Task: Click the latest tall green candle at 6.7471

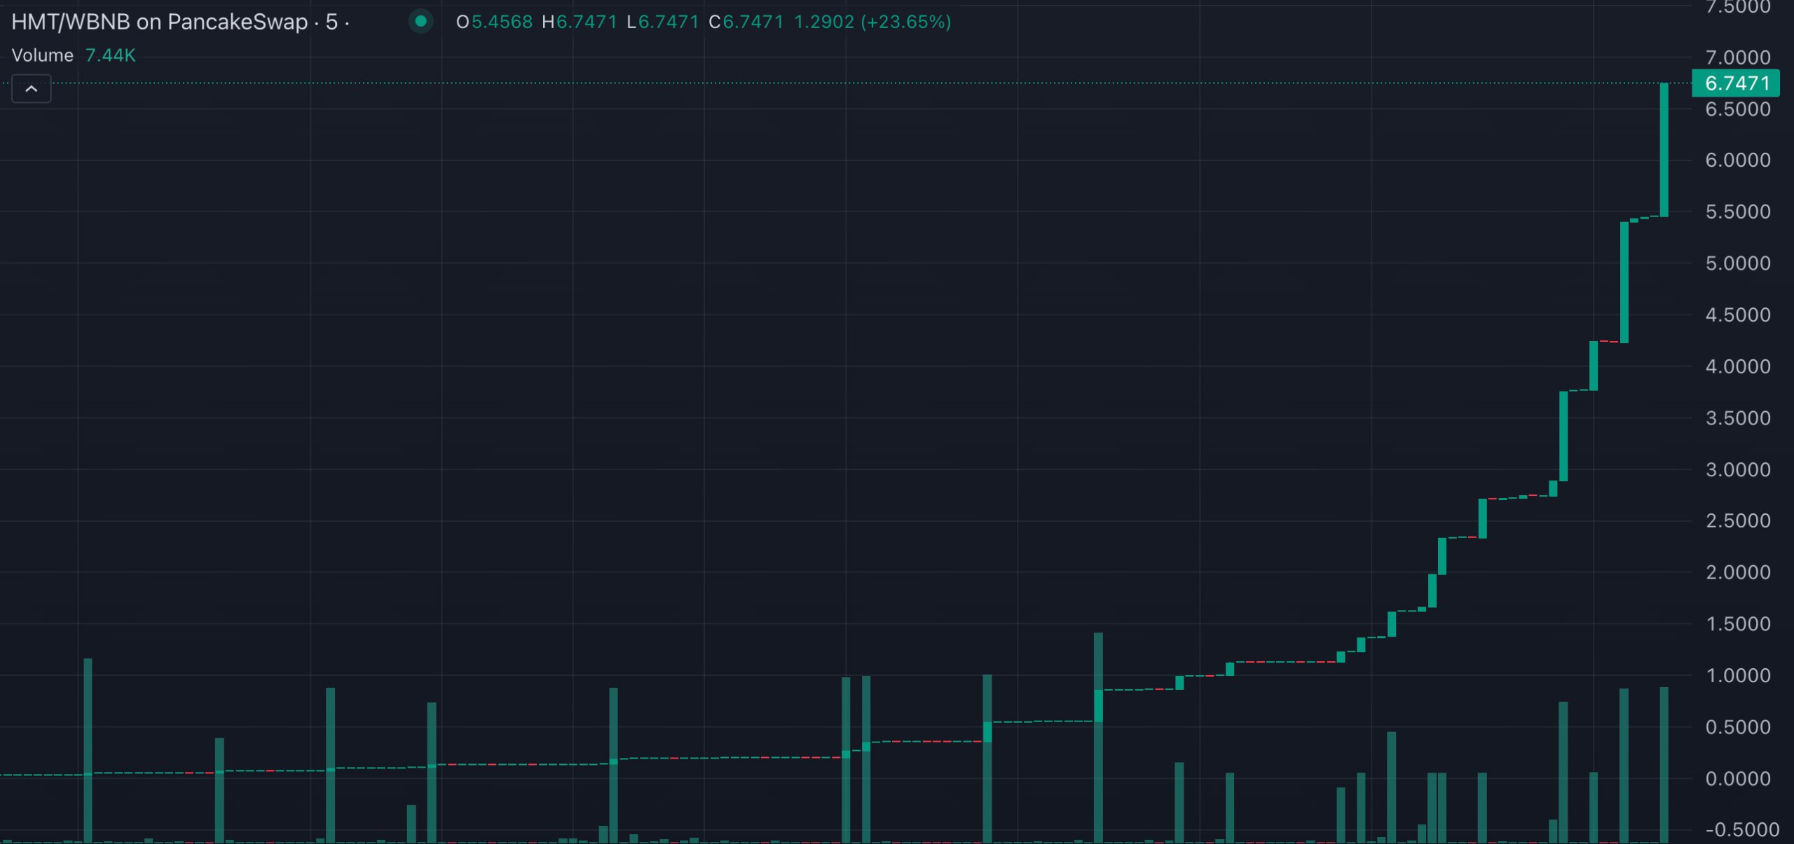Action: [x=1664, y=150]
